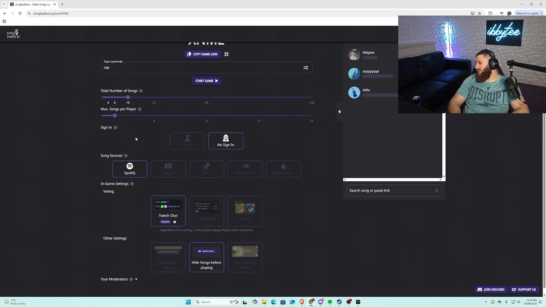Click SUPPORT US button

click(524, 290)
